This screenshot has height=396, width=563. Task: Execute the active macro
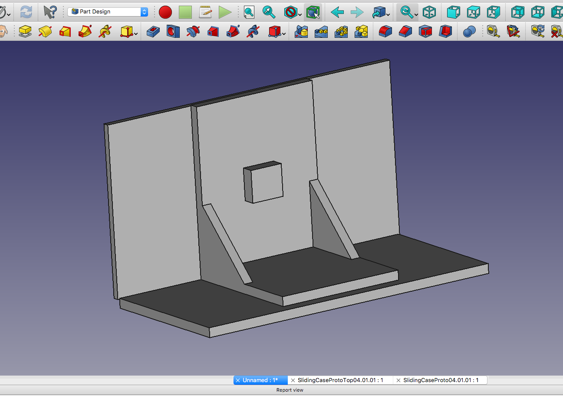point(225,12)
